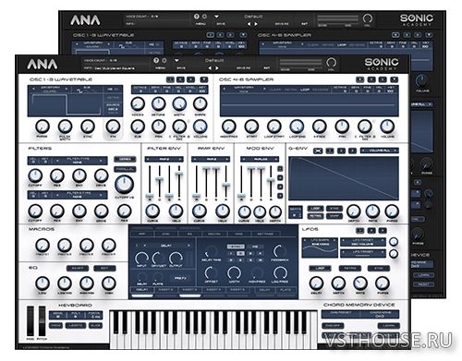Enable Parallel filter routing

(x=125, y=169)
